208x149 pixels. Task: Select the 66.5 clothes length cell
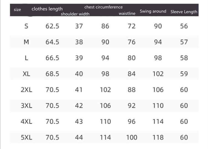click(x=52, y=58)
